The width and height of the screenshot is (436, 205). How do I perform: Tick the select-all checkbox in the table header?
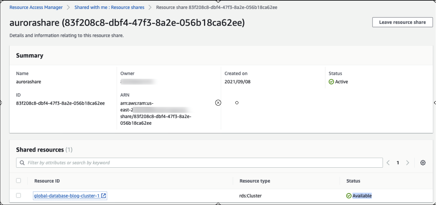tap(19, 181)
